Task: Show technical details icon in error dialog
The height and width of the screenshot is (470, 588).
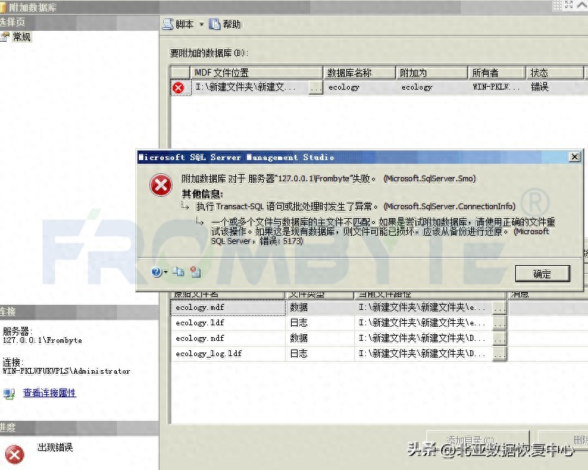Action: coord(196,272)
